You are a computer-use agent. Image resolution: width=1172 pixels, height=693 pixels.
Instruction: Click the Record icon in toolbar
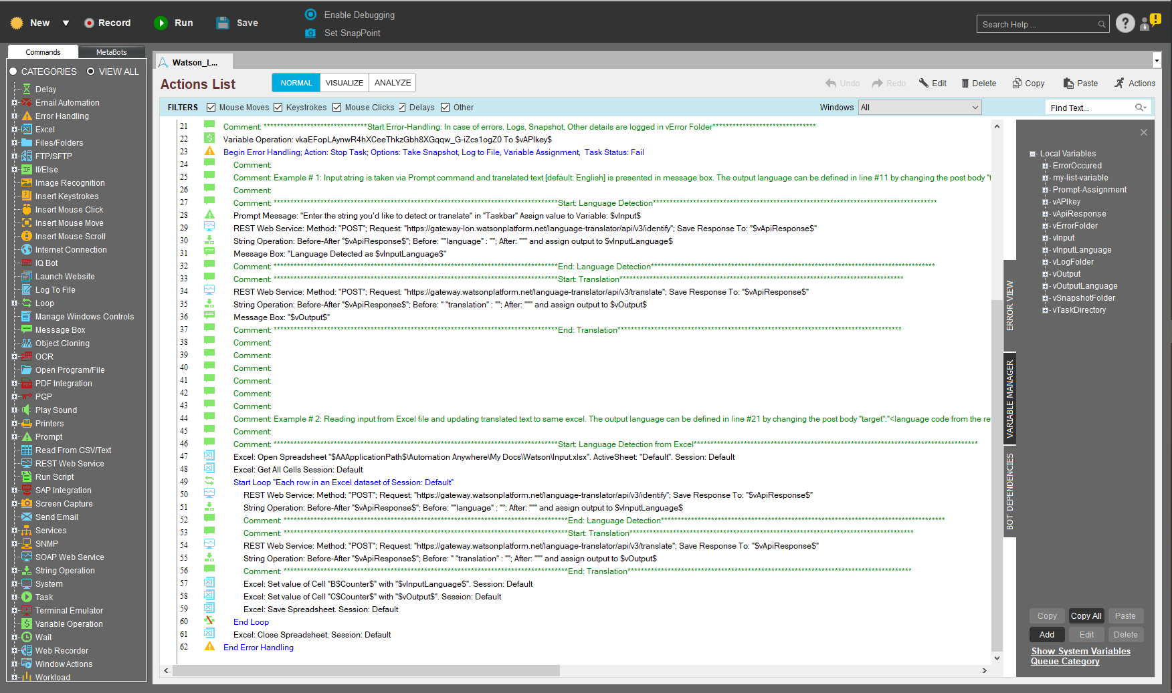[x=89, y=23]
